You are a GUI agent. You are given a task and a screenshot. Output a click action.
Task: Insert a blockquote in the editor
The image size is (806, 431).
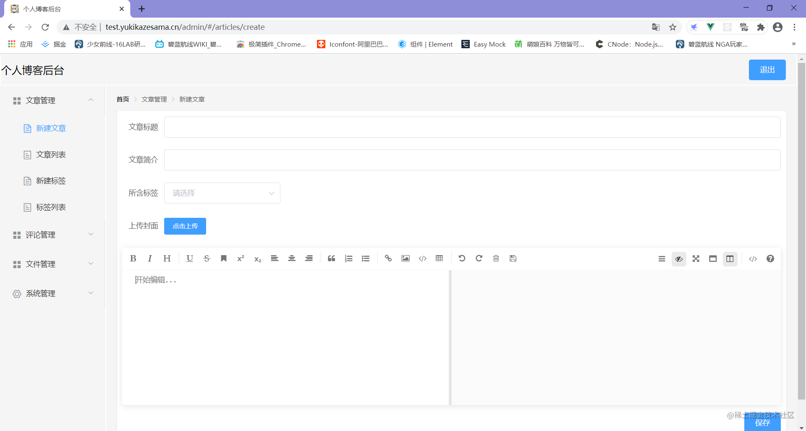click(331, 259)
